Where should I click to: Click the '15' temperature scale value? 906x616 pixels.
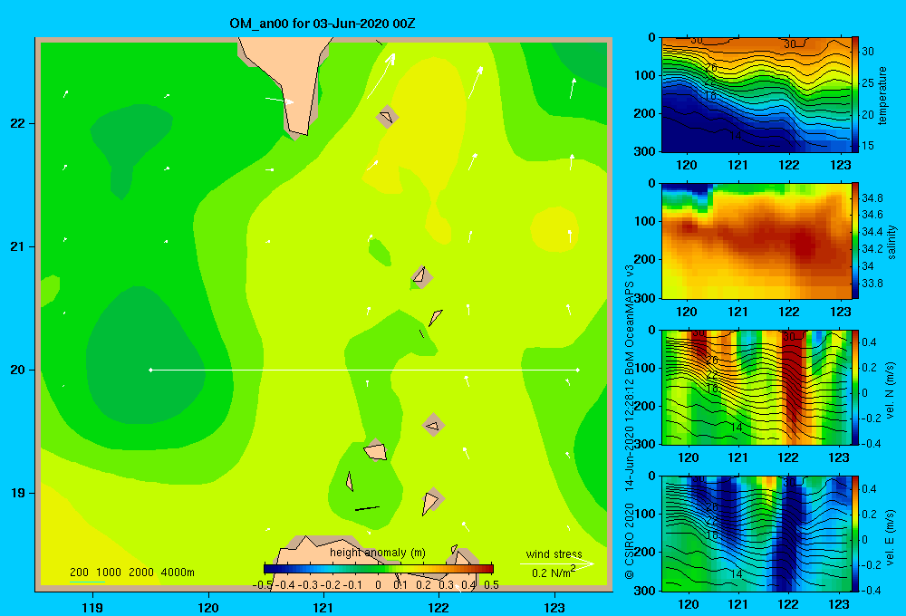[868, 146]
